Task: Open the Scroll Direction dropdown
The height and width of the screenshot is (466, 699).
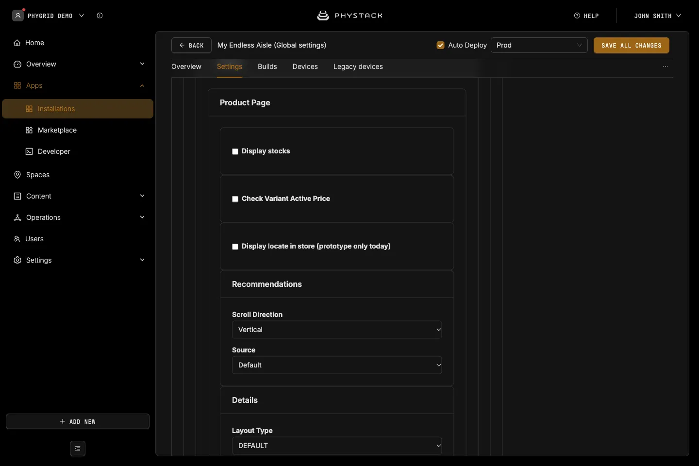Action: [337, 330]
